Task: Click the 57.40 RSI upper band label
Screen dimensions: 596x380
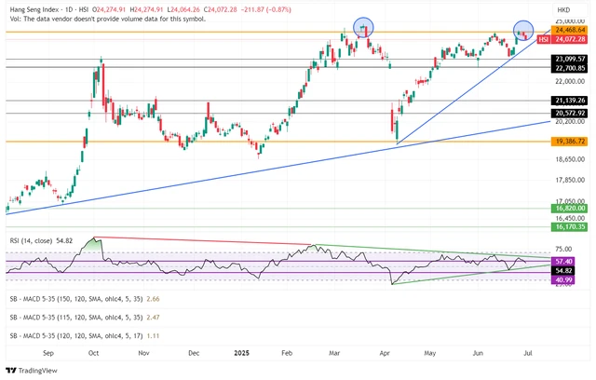Action: point(563,262)
